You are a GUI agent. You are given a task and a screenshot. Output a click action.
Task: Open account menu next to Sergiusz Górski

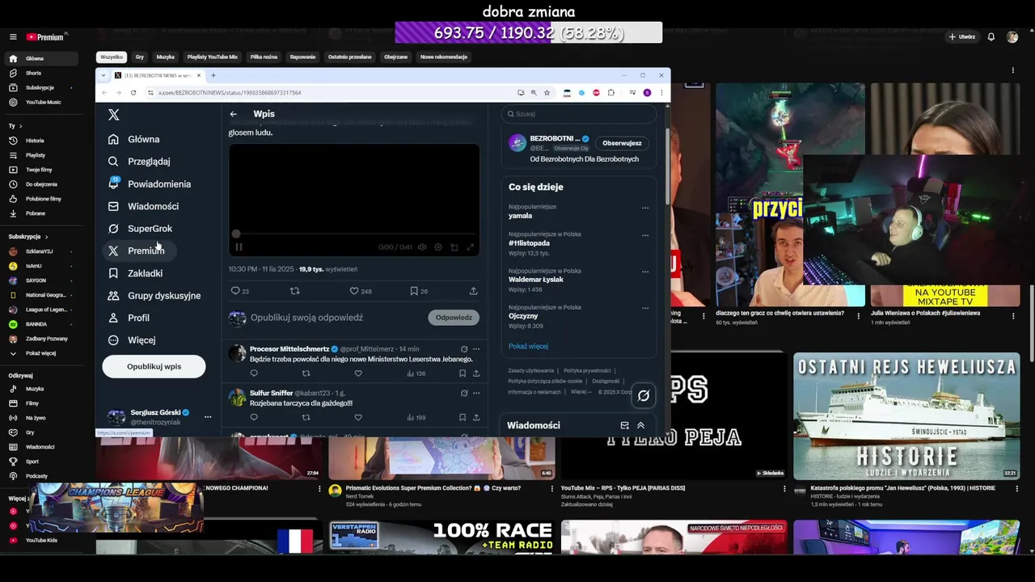coord(208,417)
